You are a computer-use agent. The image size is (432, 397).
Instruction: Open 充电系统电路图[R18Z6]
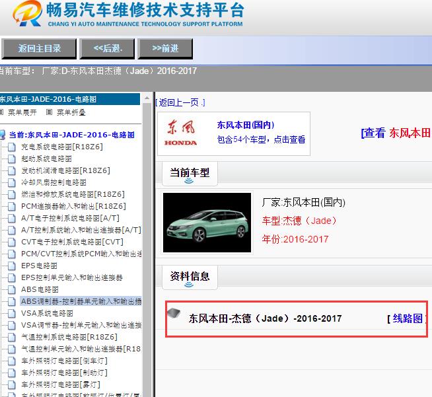click(x=62, y=147)
